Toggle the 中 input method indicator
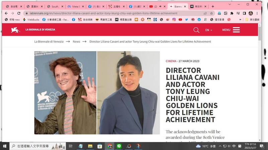Screen dimensions: 268x150 (x=234, y=146)
